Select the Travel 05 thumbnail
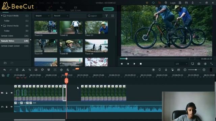 coord(71,46)
